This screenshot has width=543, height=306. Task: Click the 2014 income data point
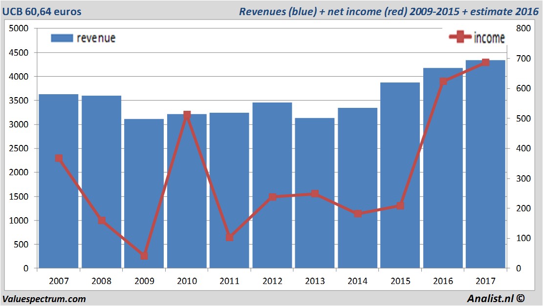click(358, 214)
